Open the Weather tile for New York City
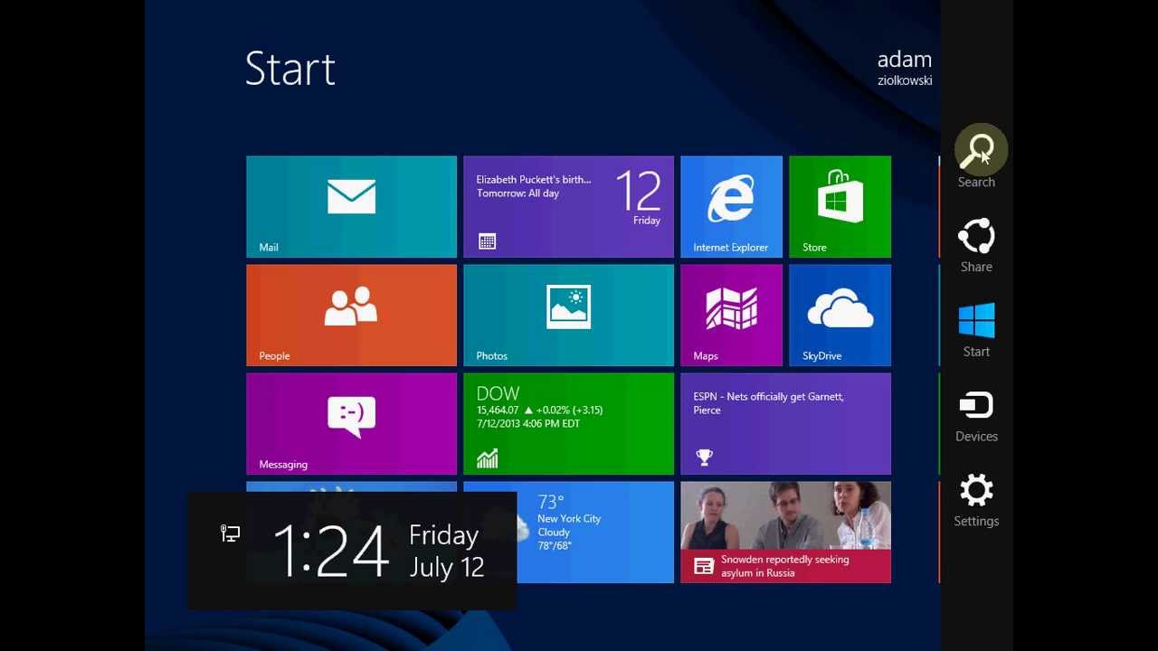1158x651 pixels. pyautogui.click(x=595, y=533)
